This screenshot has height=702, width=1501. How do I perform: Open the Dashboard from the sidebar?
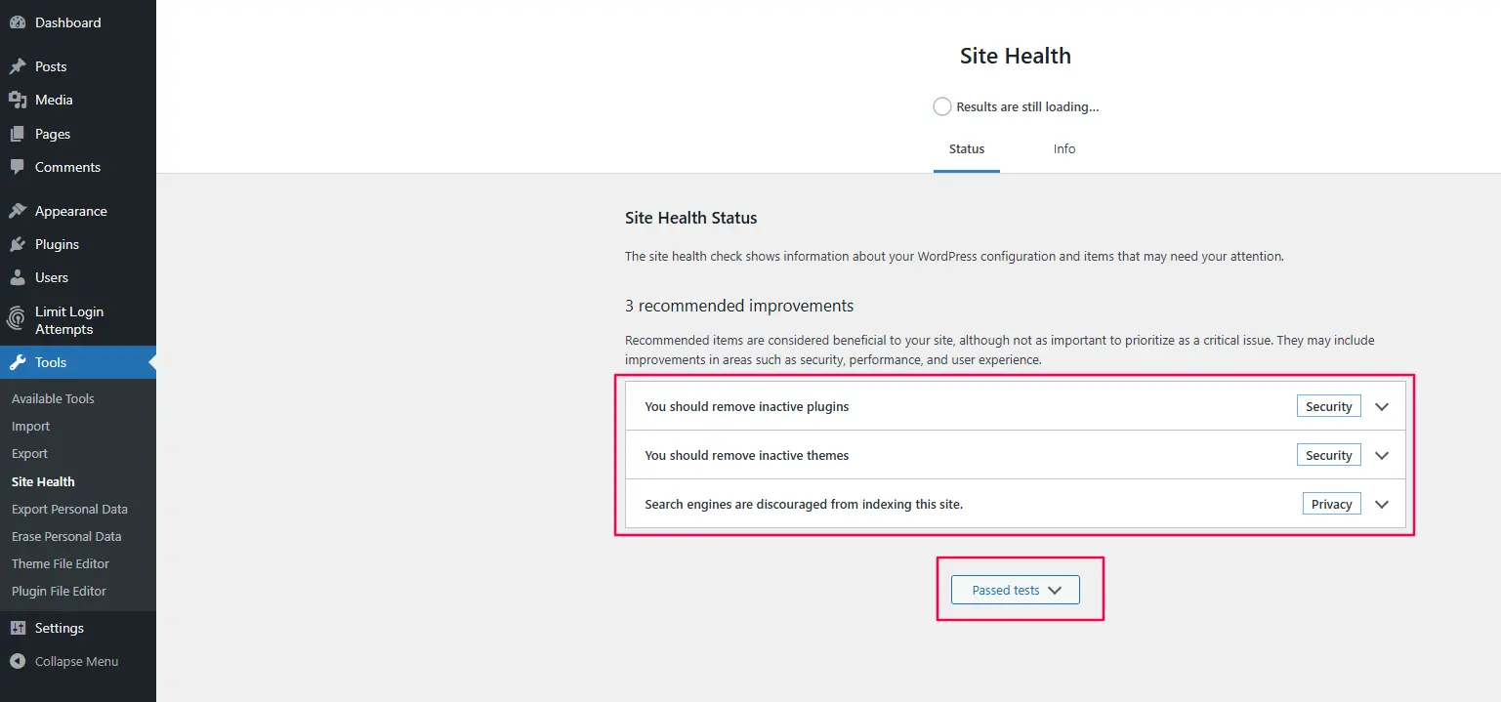(x=18, y=21)
